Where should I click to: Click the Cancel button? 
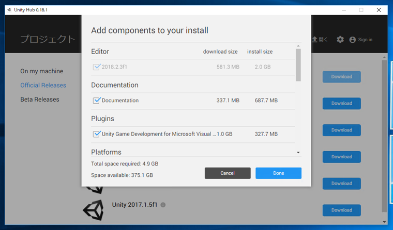228,173
